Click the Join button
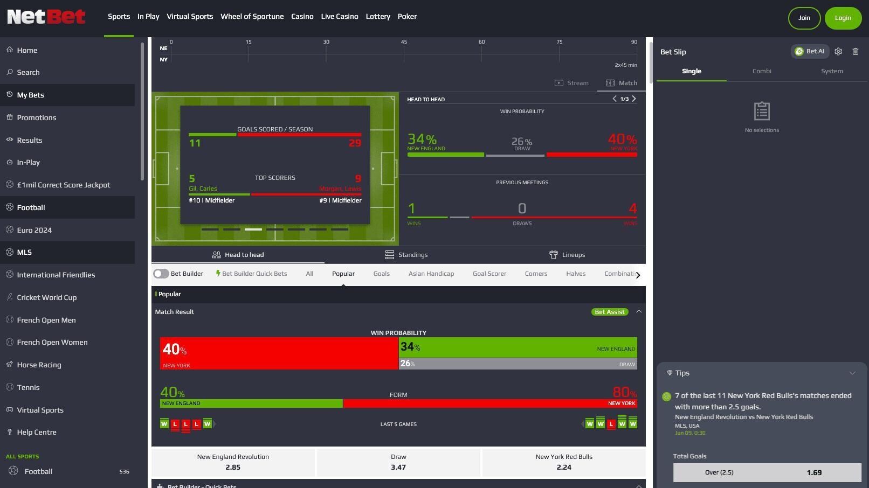The height and width of the screenshot is (488, 869). 804,18
